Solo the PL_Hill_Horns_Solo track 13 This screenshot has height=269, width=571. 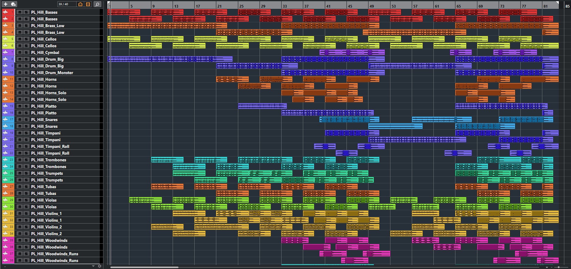coord(26,93)
